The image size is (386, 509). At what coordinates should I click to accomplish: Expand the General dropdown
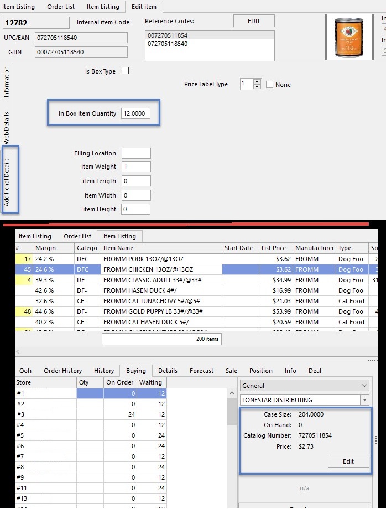(x=304, y=386)
